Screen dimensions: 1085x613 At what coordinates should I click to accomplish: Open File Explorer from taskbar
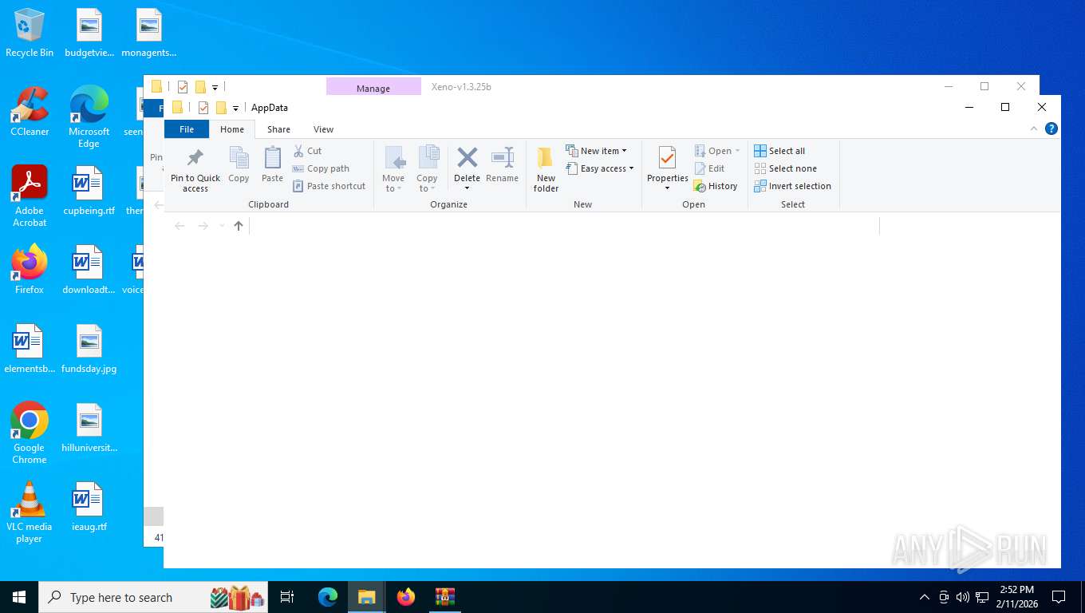point(366,597)
